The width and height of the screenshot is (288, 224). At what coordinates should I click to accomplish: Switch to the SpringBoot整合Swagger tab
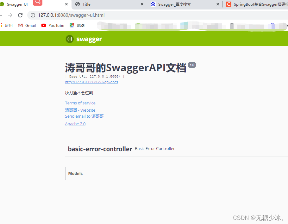[x=260, y=4]
